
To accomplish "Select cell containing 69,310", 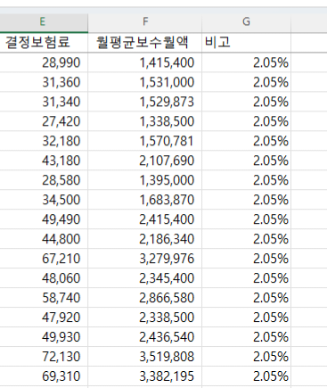I will (x=44, y=376).
